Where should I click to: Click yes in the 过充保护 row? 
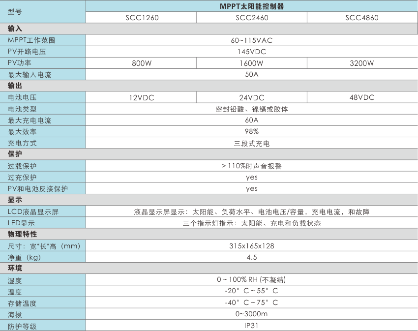(x=251, y=178)
